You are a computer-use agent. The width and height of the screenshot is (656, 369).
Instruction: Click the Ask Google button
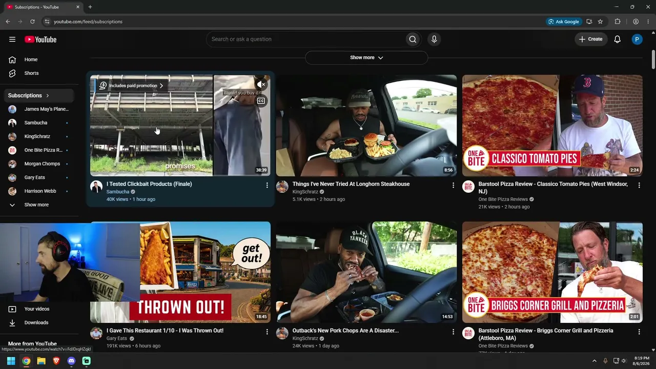click(x=564, y=22)
